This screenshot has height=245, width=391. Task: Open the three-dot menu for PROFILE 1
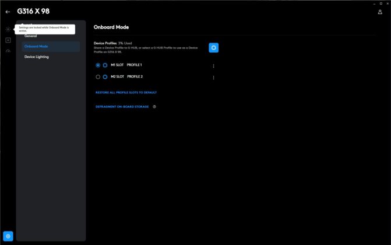(213, 66)
